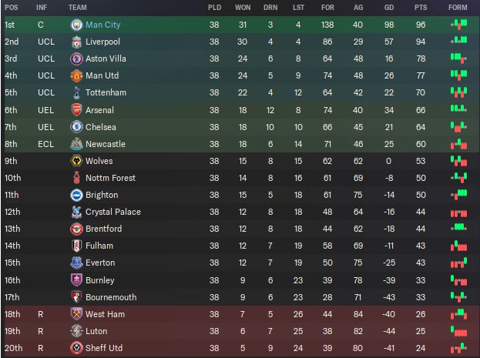
Task: Open the Arsenal badge icon
Action: (76, 109)
